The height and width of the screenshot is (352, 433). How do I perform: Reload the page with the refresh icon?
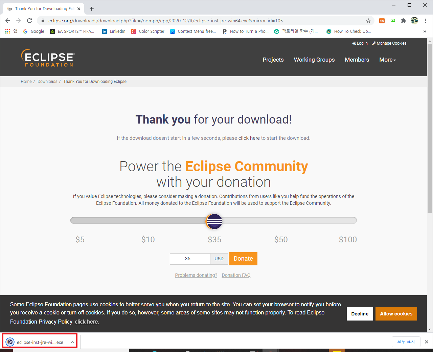click(29, 21)
